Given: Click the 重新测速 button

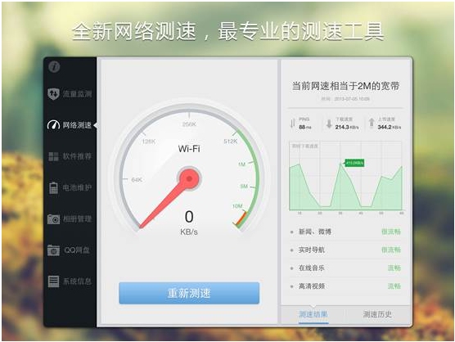Looking at the screenshot, I should click(189, 293).
